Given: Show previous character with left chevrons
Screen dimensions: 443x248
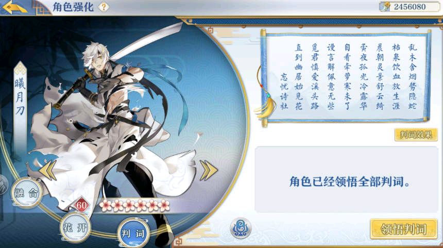Looking at the screenshot, I should pos(48,170).
